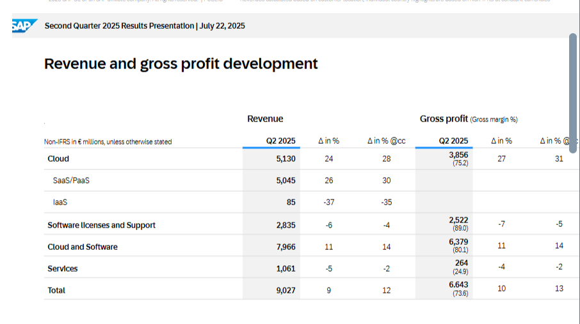
Task: Click the SAP logo in the header
Action: coord(24,26)
